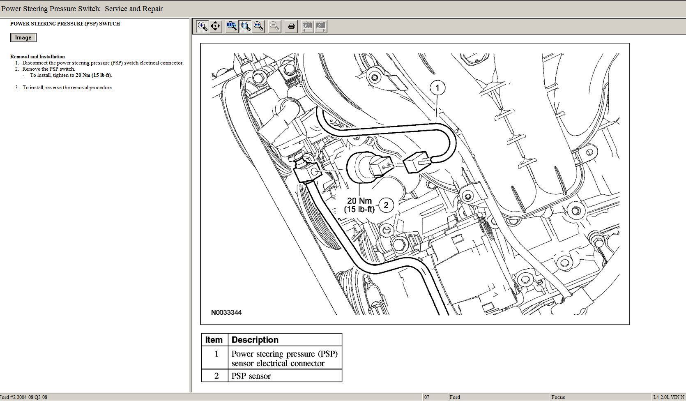Click the L4-2.0L engine status field
The width and height of the screenshot is (686, 401).
(x=669, y=397)
